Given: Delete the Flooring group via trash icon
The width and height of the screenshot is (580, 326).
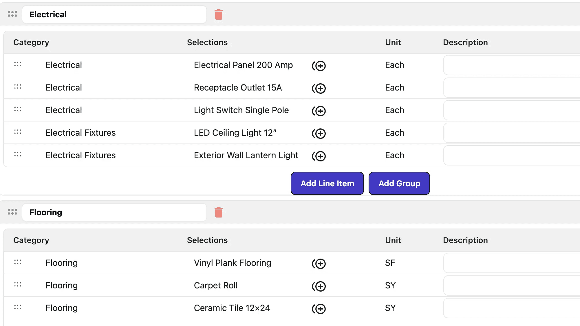Looking at the screenshot, I should [x=219, y=212].
